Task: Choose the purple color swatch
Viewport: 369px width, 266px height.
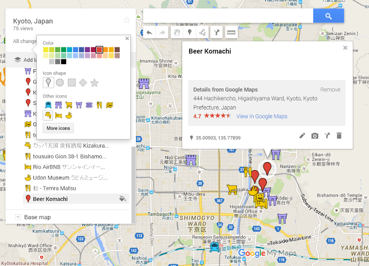Action: [87, 50]
